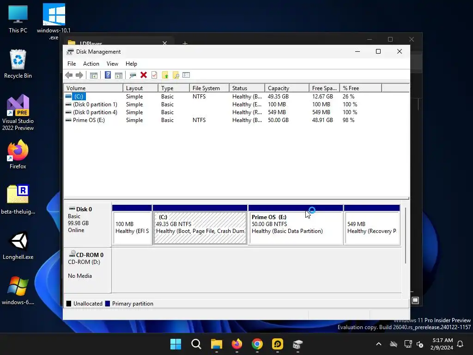The height and width of the screenshot is (355, 473).
Task: Click the taskbar Search magnifier icon
Action: click(x=196, y=344)
